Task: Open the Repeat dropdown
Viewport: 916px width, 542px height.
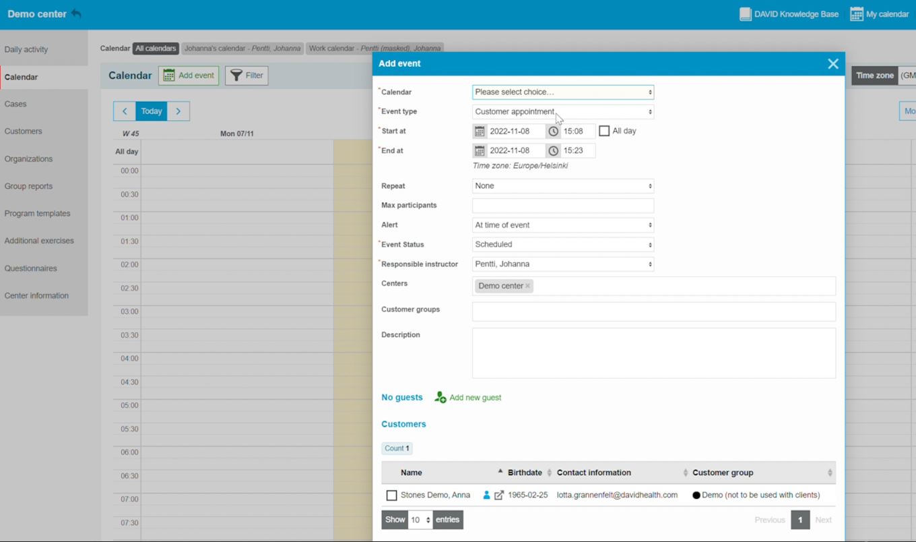Action: click(562, 185)
